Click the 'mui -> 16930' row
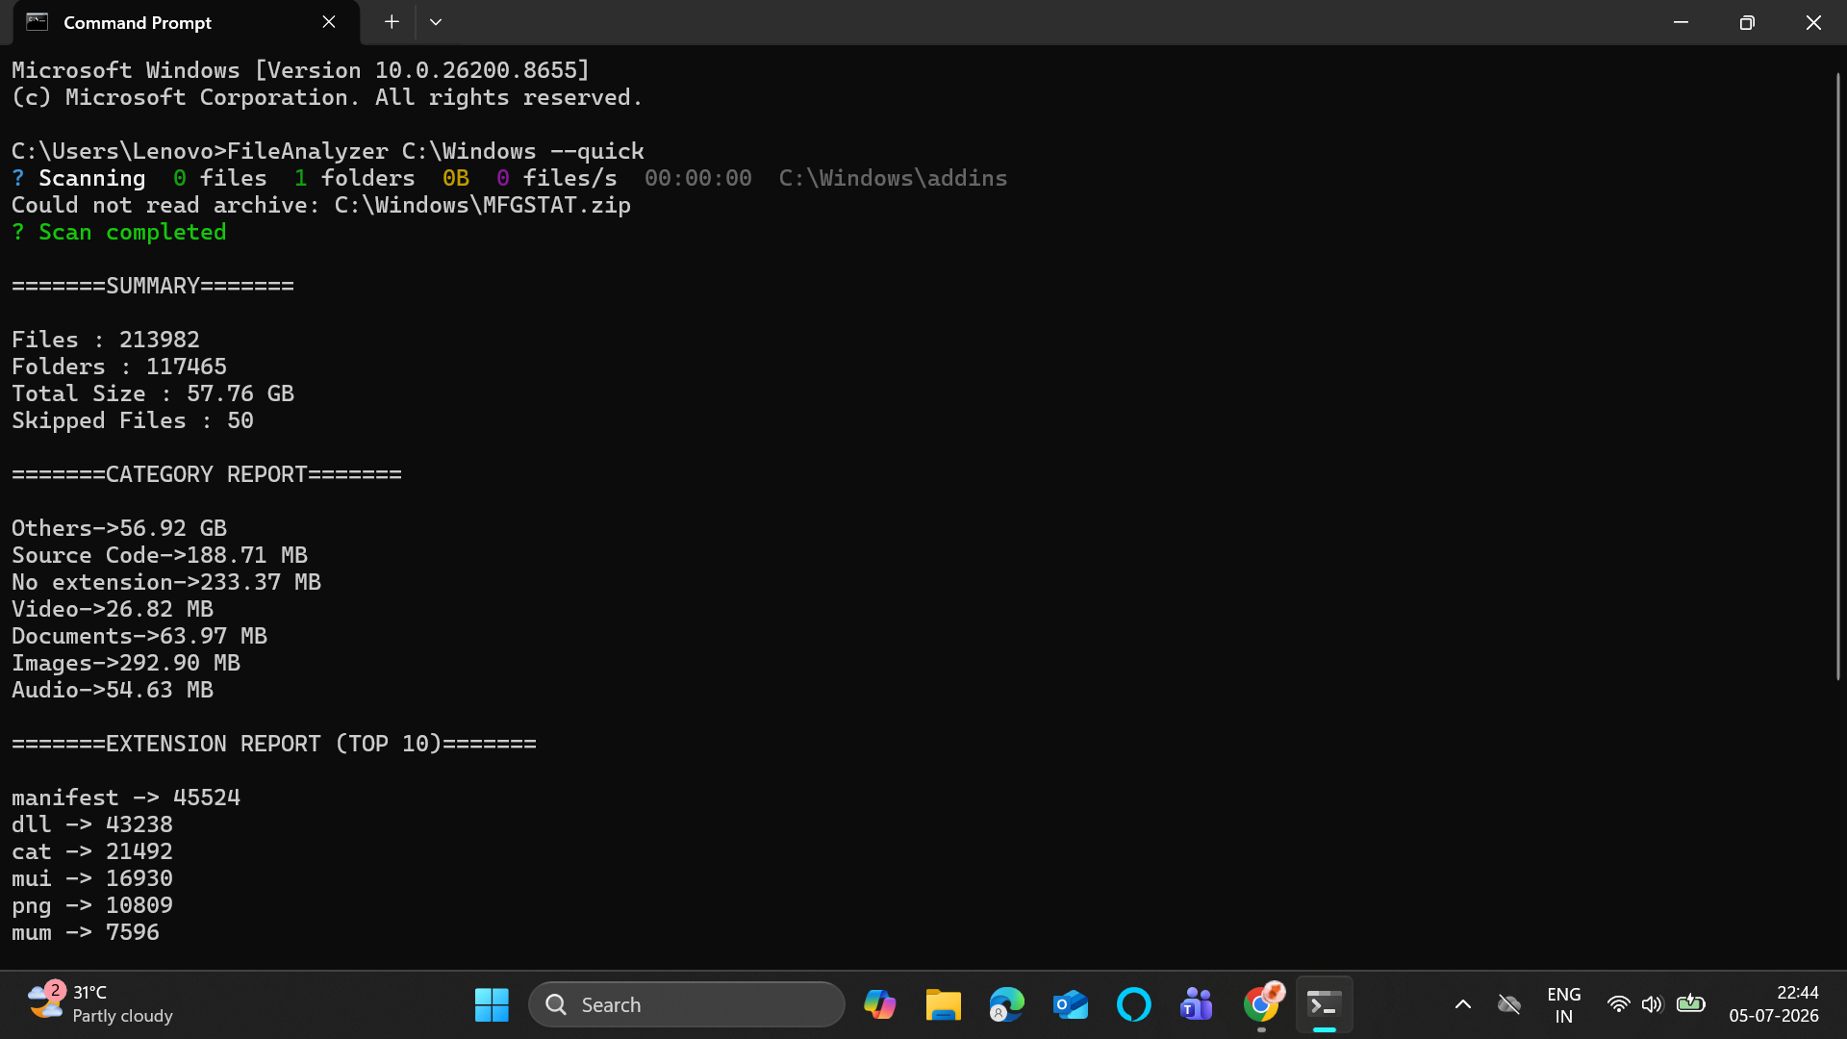This screenshot has width=1847, height=1039. (92, 878)
